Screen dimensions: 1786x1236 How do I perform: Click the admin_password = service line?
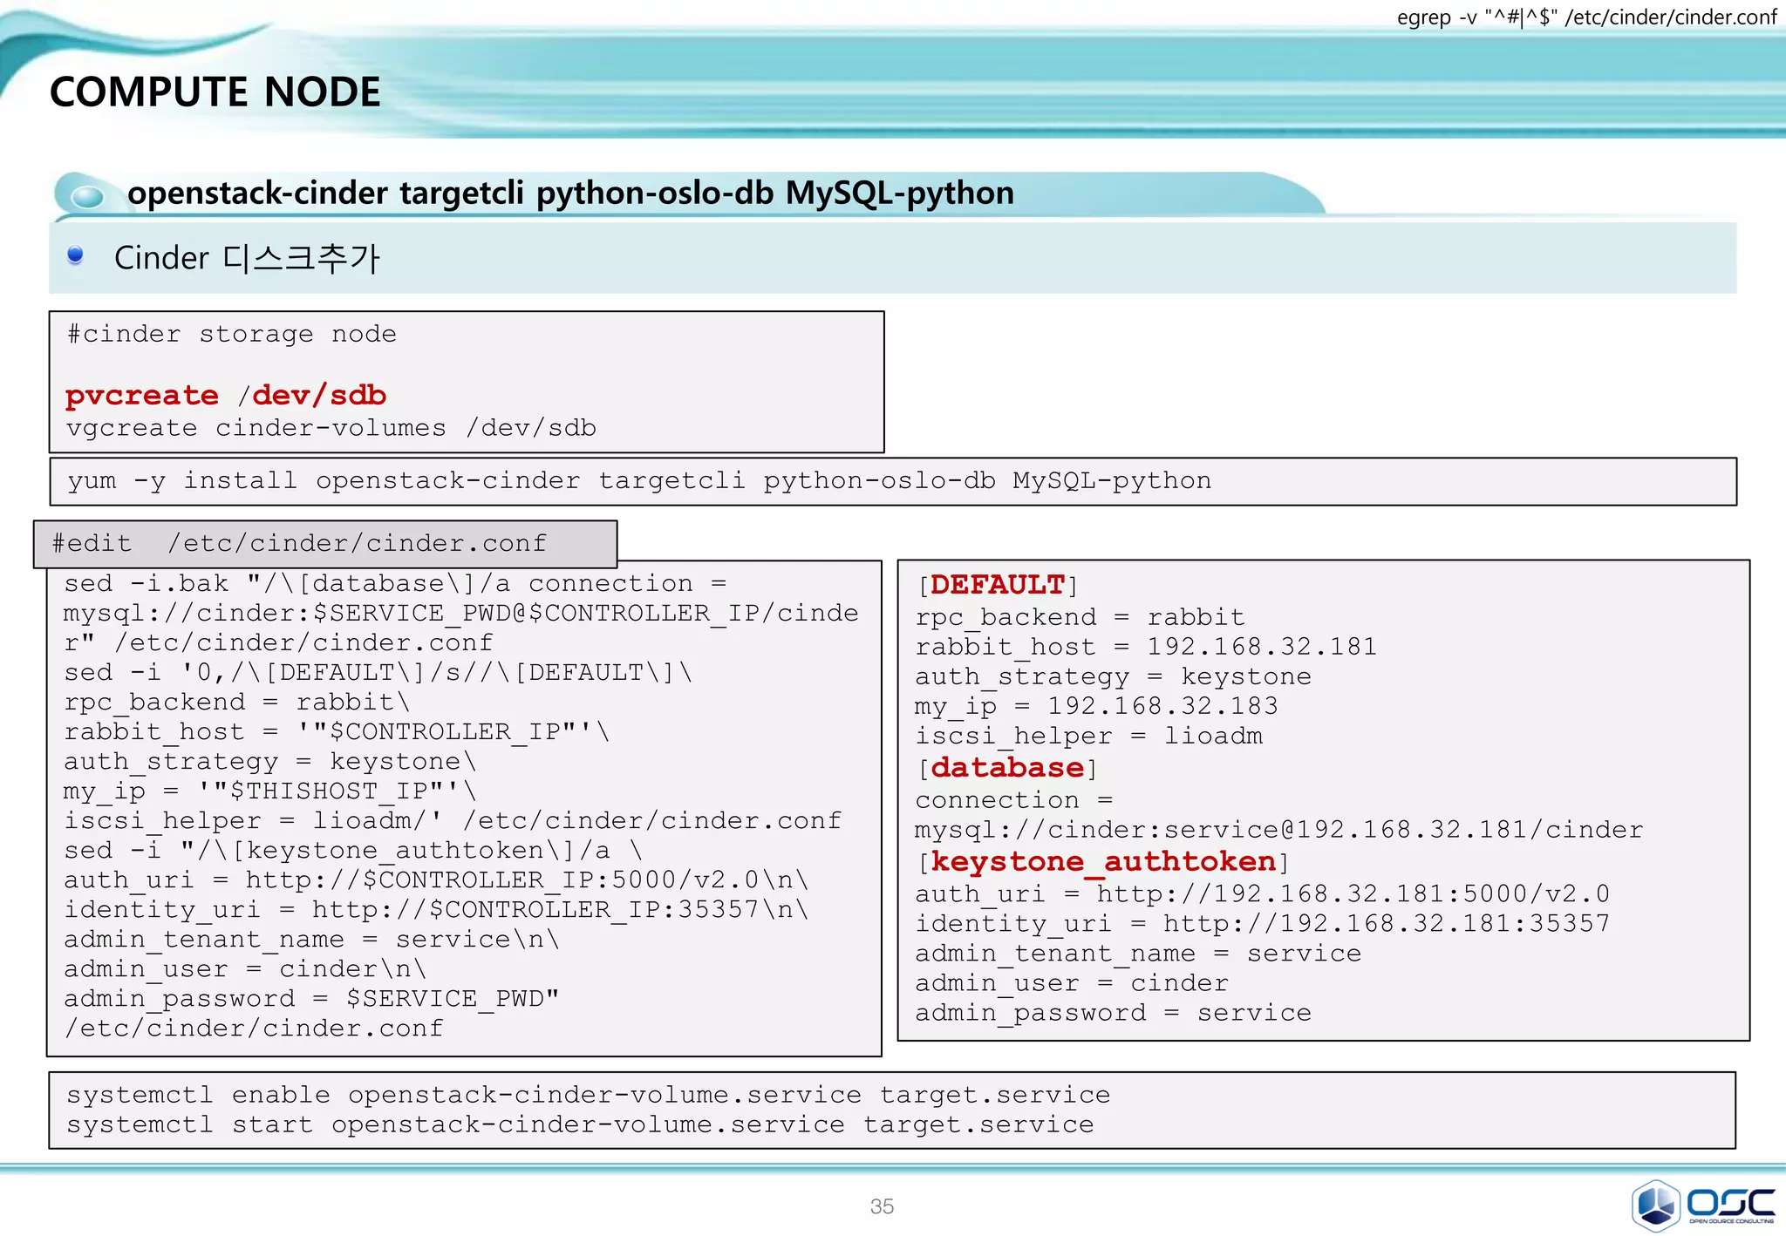click(x=1113, y=1013)
